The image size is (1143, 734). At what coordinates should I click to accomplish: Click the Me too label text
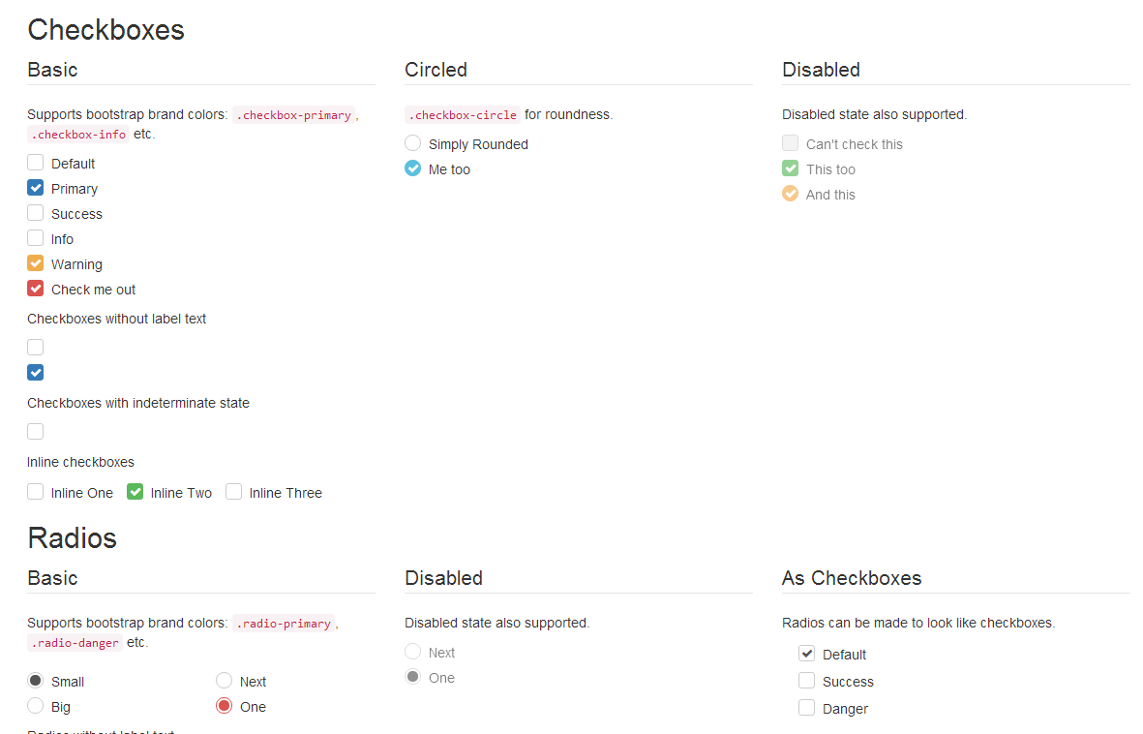[x=449, y=169]
